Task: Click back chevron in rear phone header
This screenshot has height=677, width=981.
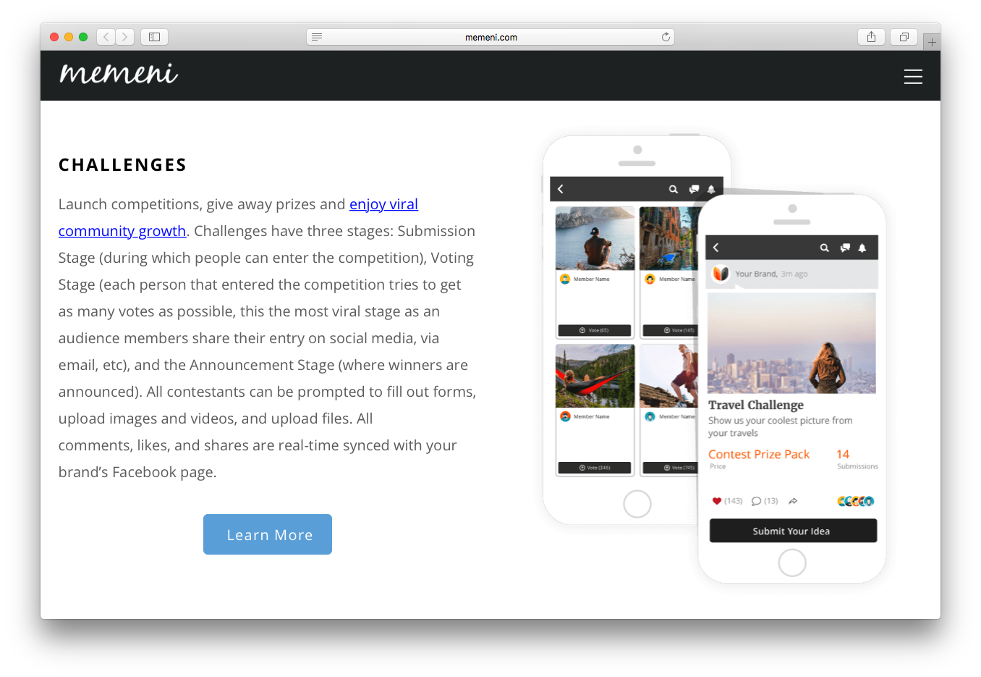Action: [561, 189]
